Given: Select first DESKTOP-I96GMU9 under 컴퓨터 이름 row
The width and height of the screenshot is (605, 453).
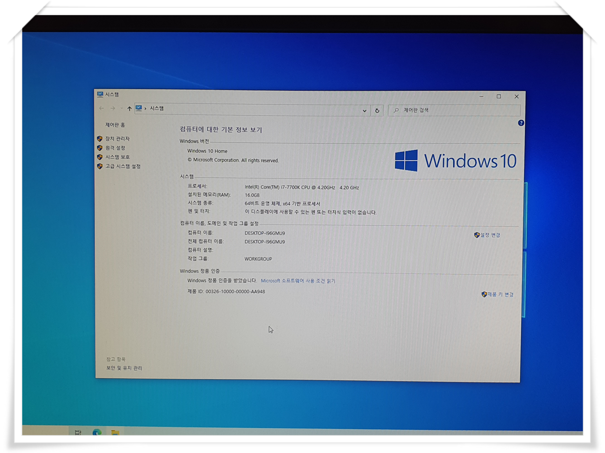Looking at the screenshot, I should coord(265,233).
